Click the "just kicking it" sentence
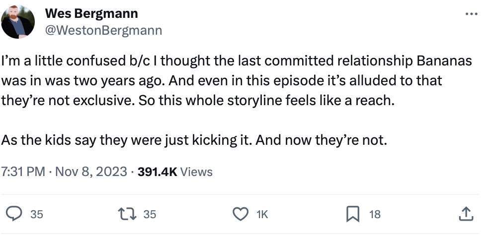 [x=194, y=140]
